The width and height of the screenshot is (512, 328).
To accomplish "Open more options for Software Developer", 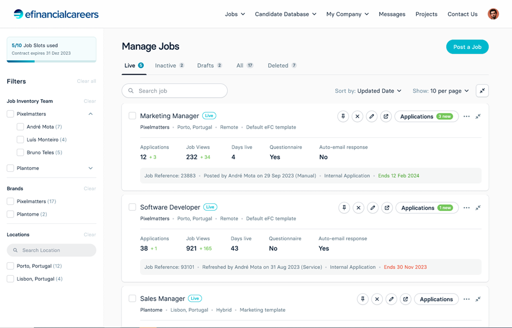I will click(467, 208).
